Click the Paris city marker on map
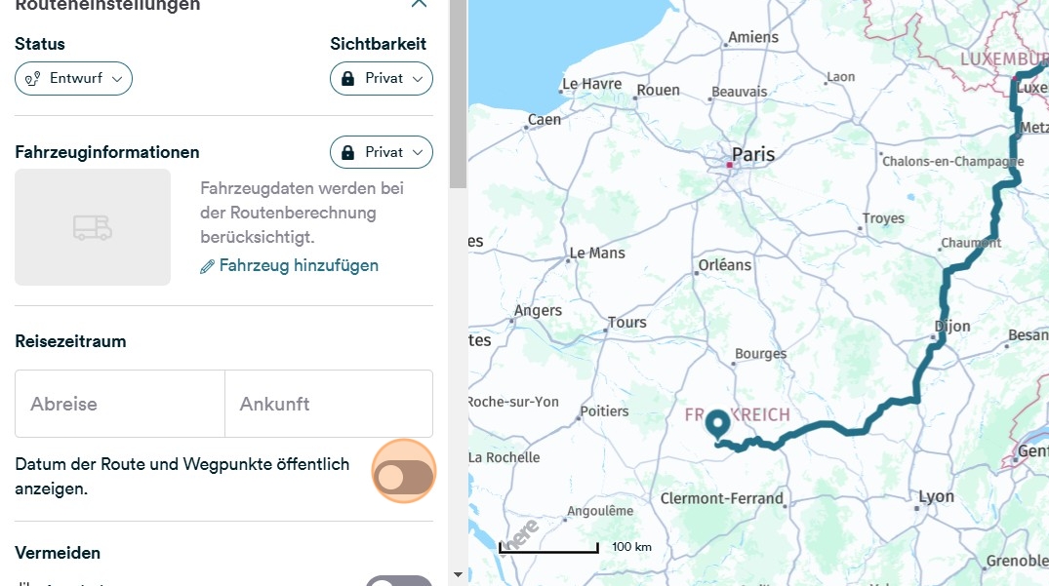 click(728, 166)
